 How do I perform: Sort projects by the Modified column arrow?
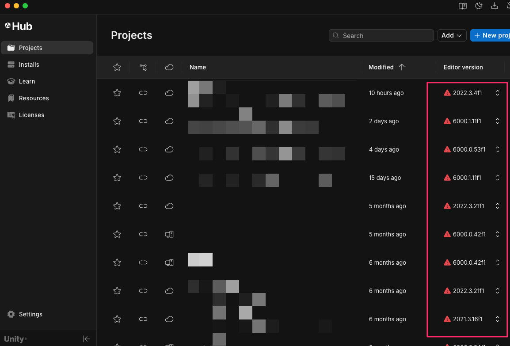(x=402, y=67)
